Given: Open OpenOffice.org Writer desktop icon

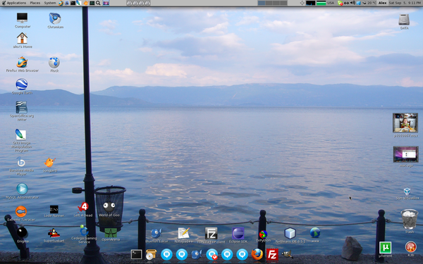Looking at the screenshot, I should coord(21,107).
